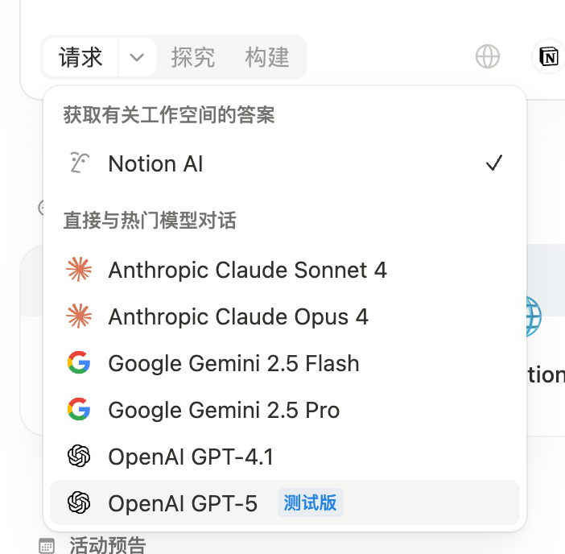Click the 测试版 badge on GPT-5

tap(310, 502)
